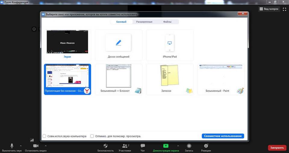
Task: Stop video with the camera icon
Action: [x=36, y=146]
